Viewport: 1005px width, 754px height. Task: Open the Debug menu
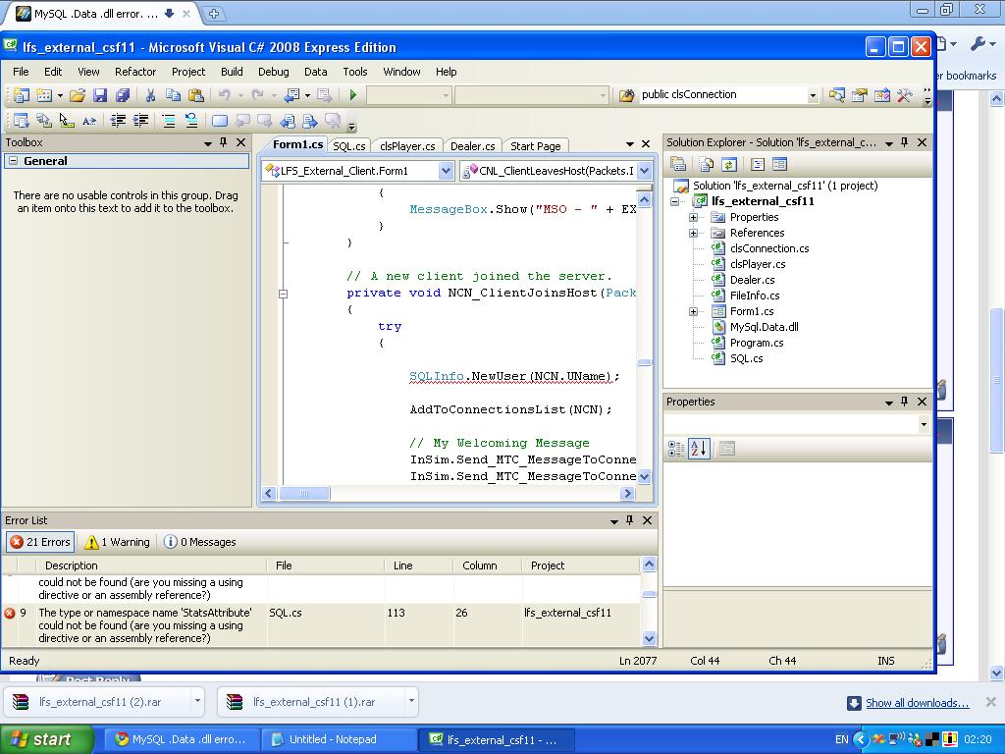click(x=273, y=72)
